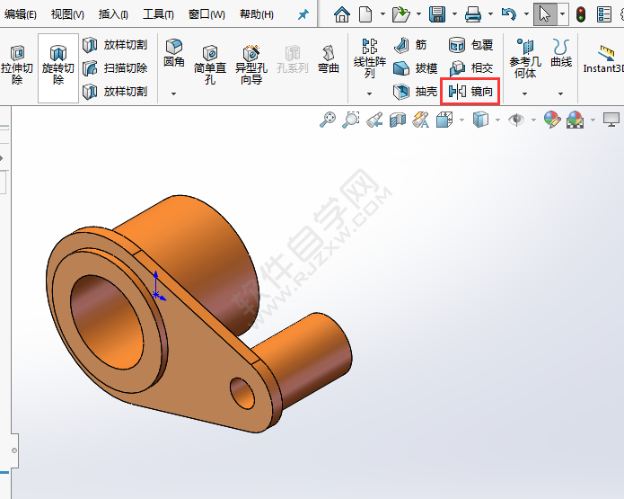Click the Zoom to Fit magnifier icon

328,120
